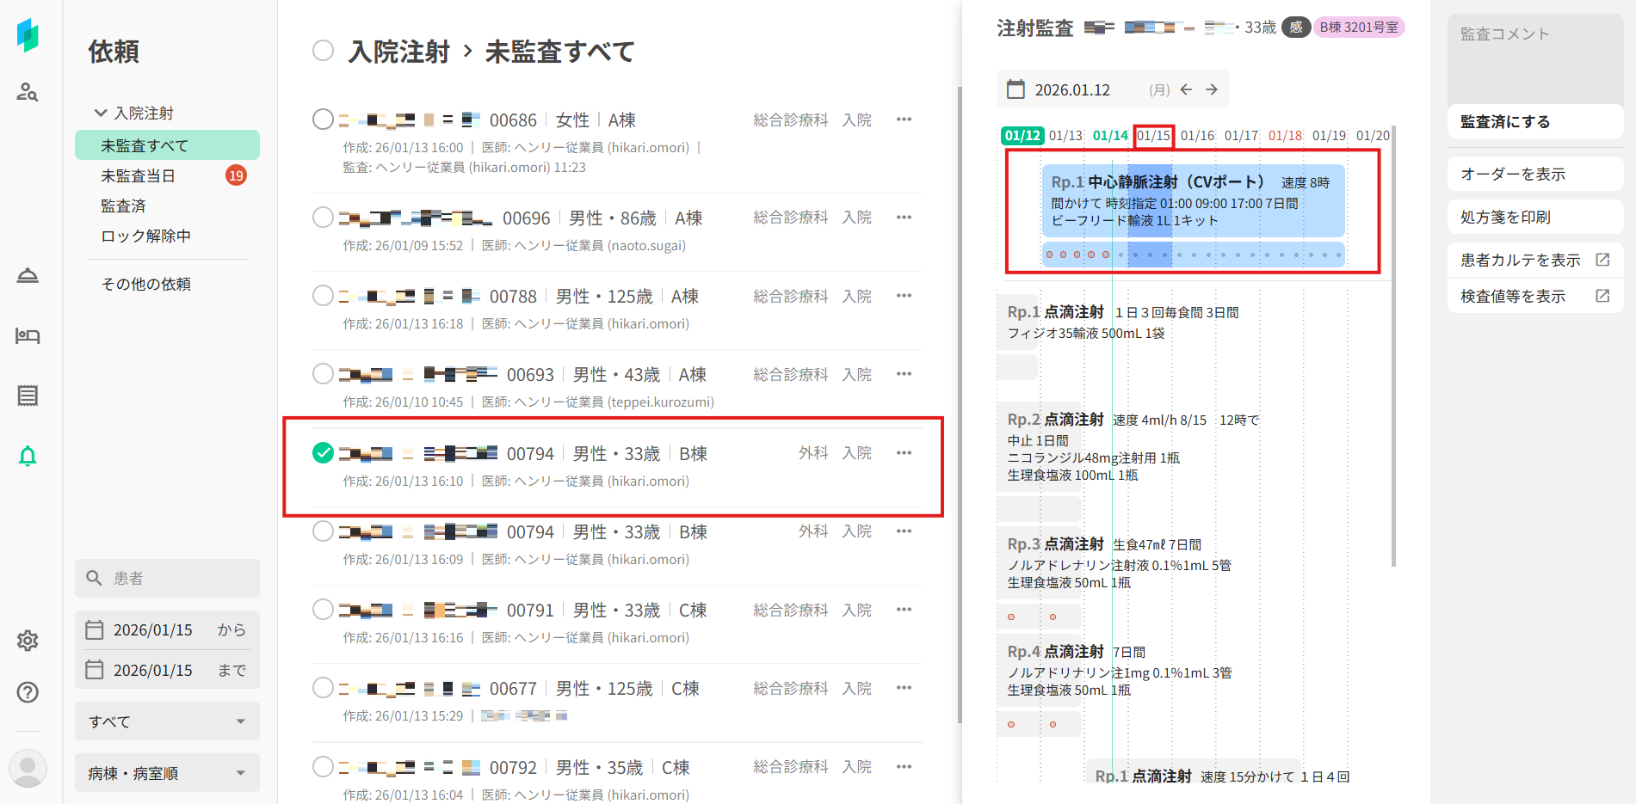Screen dimensions: 1636x804
Task: Select the checkbox for 00794 created 16:09
Action: [323, 531]
